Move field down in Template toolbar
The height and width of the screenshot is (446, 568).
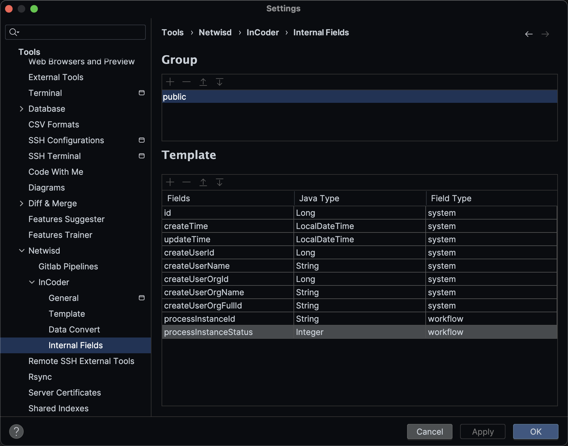[x=220, y=182]
